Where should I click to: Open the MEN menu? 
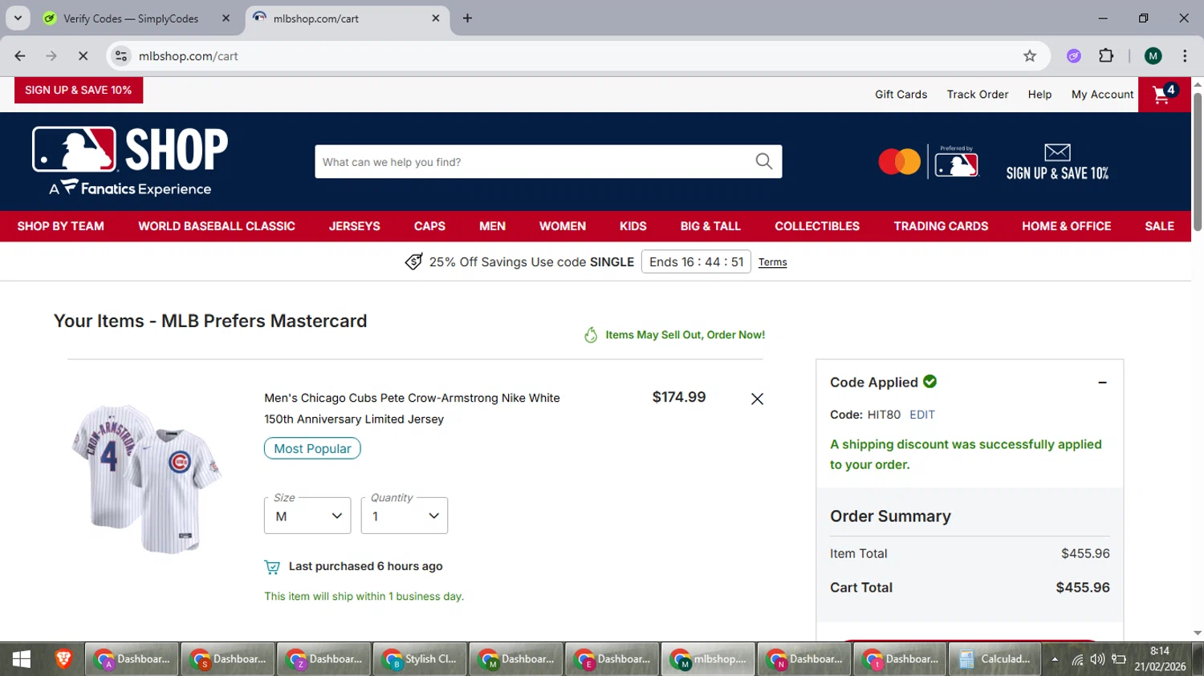(x=492, y=226)
